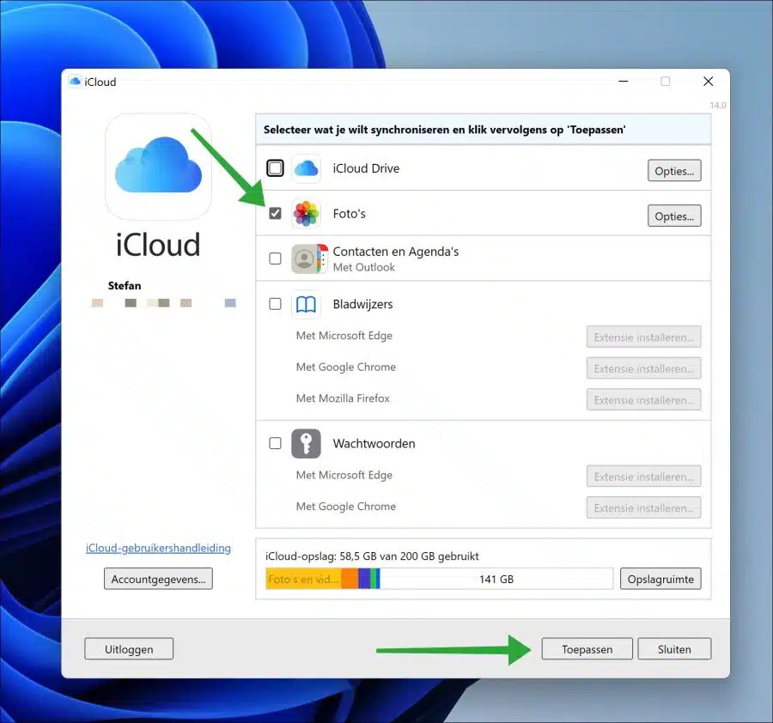Click the small iCloud title bar icon
This screenshot has height=723, width=773.
[x=75, y=82]
